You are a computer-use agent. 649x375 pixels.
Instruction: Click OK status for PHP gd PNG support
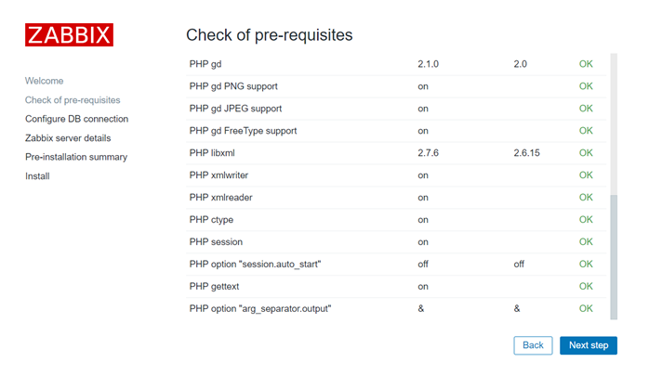586,86
